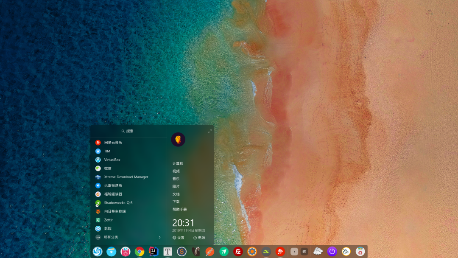Open Google Chrome from the dock
The image size is (458, 258).
pos(139,251)
